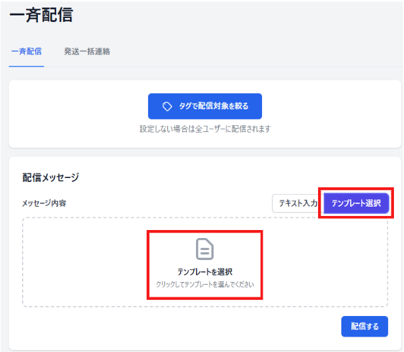The width and height of the screenshot is (404, 352).
Task: Switch message mode to テキスト入力
Action: 297,204
